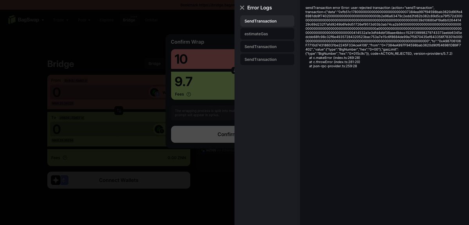The height and width of the screenshot is (225, 469).
Task: Click the Bookmark URL banner
Action: point(207,5)
